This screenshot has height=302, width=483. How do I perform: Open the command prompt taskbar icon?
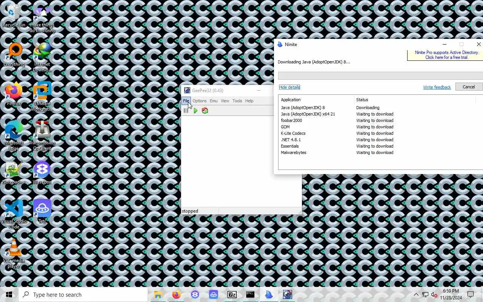251,294
